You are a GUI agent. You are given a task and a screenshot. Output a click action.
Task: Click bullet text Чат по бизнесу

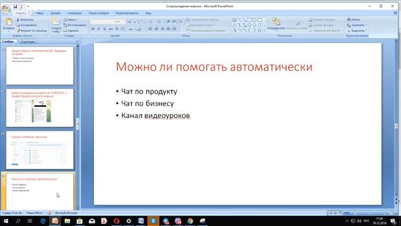[x=147, y=104]
